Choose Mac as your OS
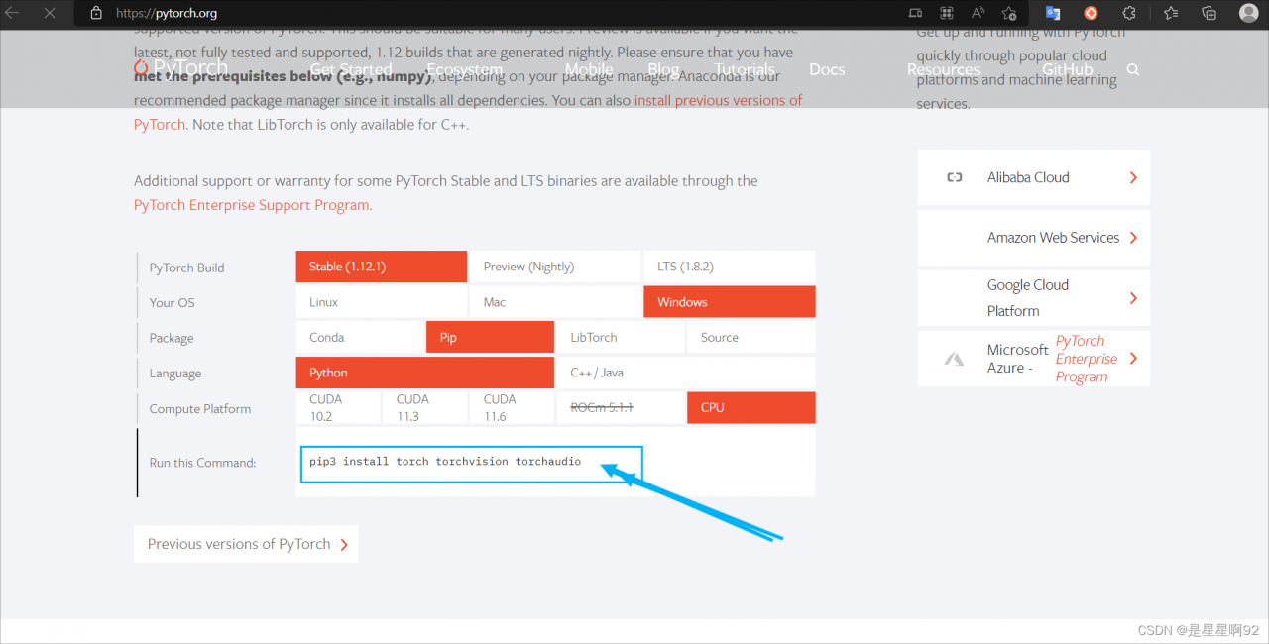 pyautogui.click(x=555, y=302)
